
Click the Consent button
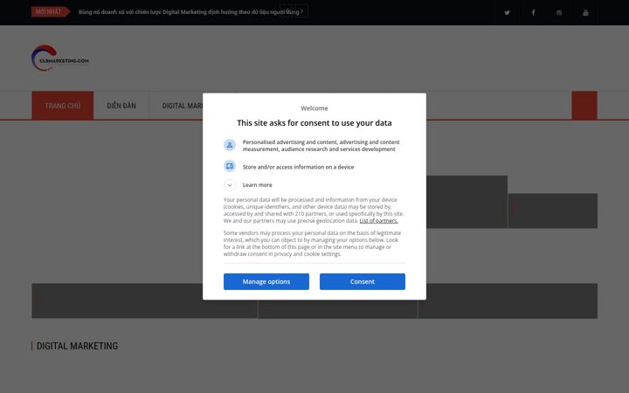363,281
